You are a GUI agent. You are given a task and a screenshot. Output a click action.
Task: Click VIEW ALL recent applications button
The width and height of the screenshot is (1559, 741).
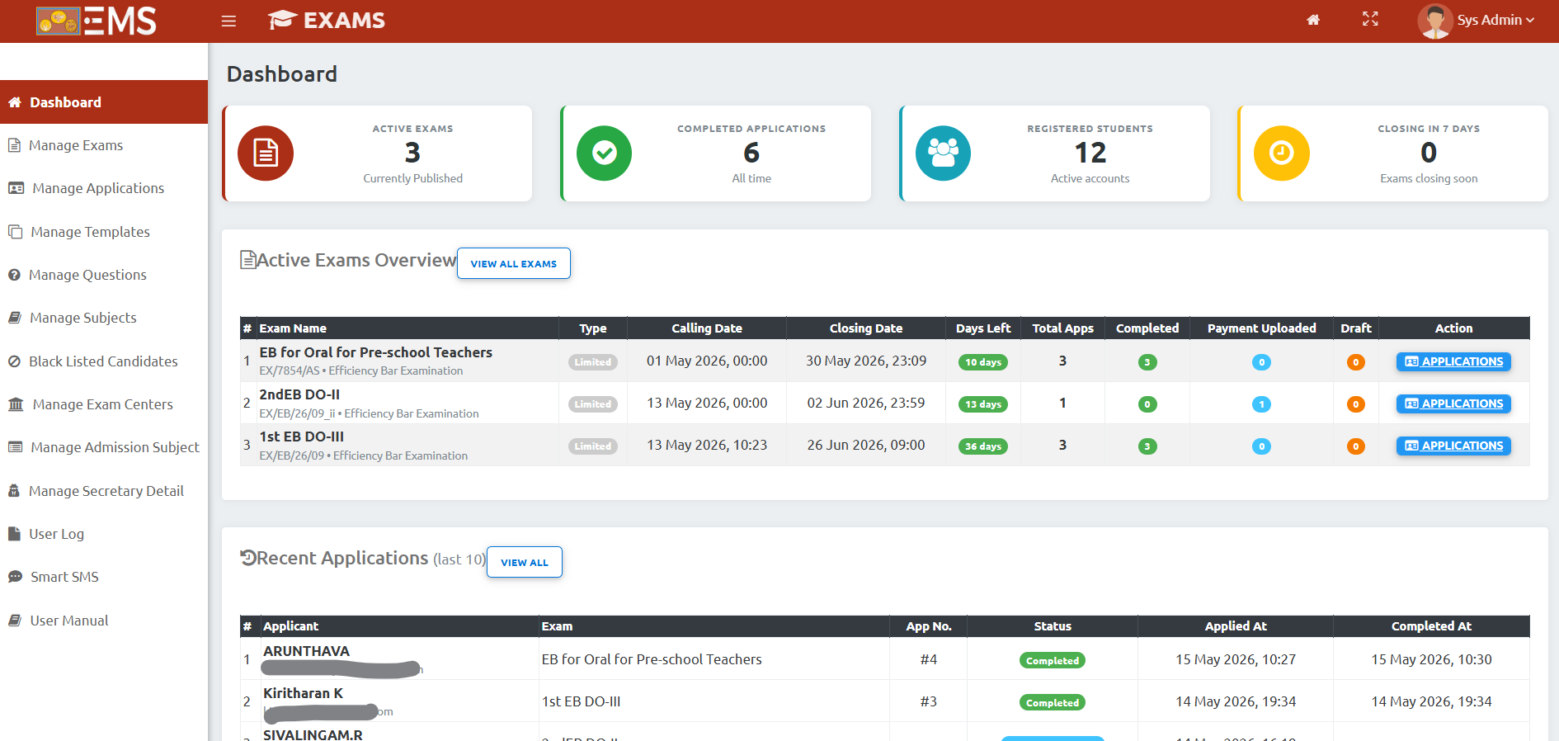525,562
